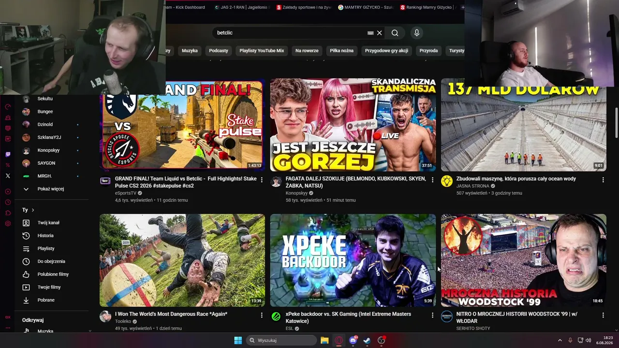
Task: Open options menu for NITRO Woodstock '99 video
Action: click(603, 315)
